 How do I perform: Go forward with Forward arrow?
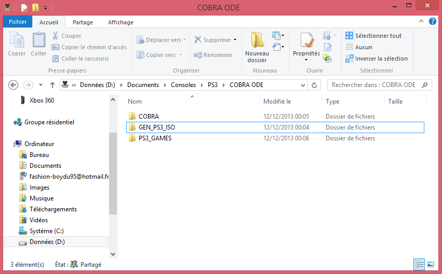(x=28, y=85)
